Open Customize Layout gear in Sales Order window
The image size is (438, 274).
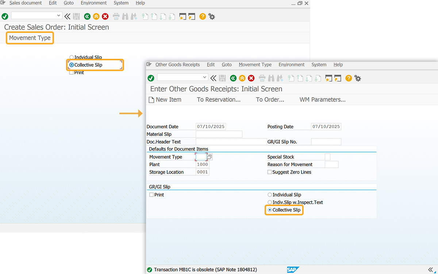[x=212, y=16]
